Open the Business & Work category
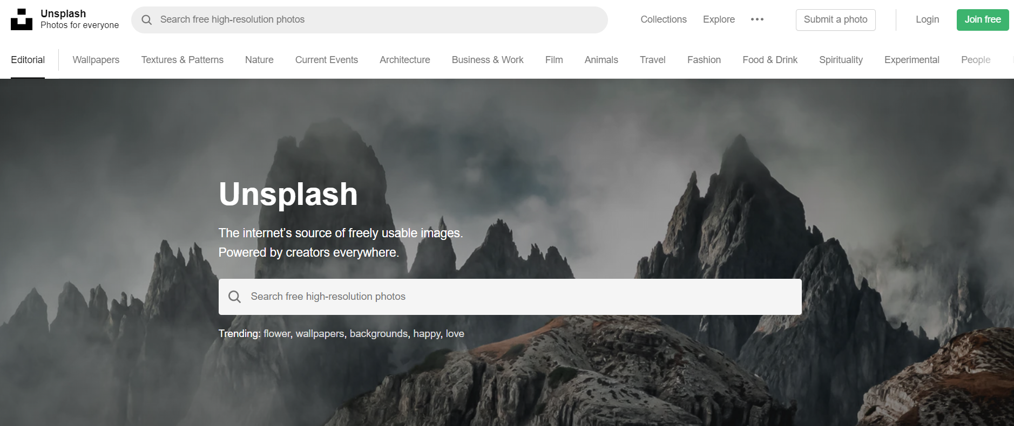 (x=488, y=60)
